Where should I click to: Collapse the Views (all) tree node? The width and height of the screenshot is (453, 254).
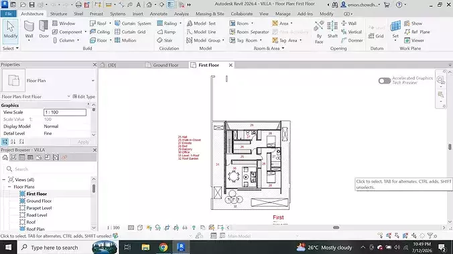4,180
